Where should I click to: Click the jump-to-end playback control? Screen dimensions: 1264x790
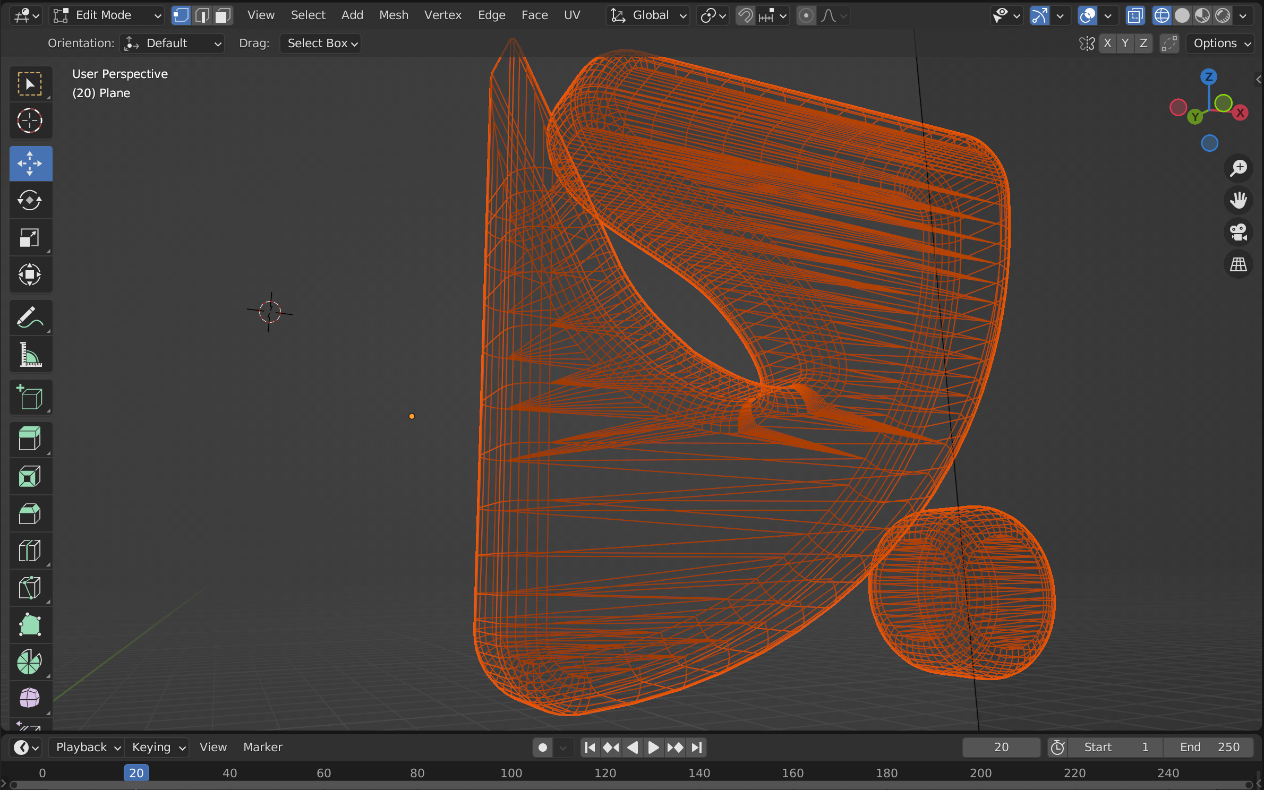(697, 747)
